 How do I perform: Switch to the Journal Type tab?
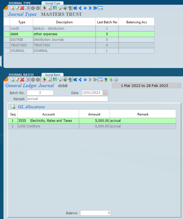53,3
